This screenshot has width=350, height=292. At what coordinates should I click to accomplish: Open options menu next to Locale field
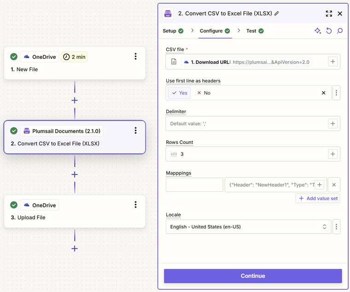click(x=336, y=227)
